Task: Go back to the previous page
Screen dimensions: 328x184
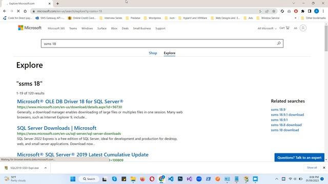Action: pyautogui.click(x=5, y=11)
